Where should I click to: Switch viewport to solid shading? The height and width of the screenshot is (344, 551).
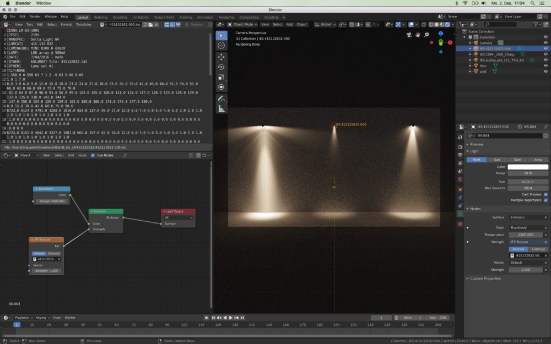[x=436, y=25]
